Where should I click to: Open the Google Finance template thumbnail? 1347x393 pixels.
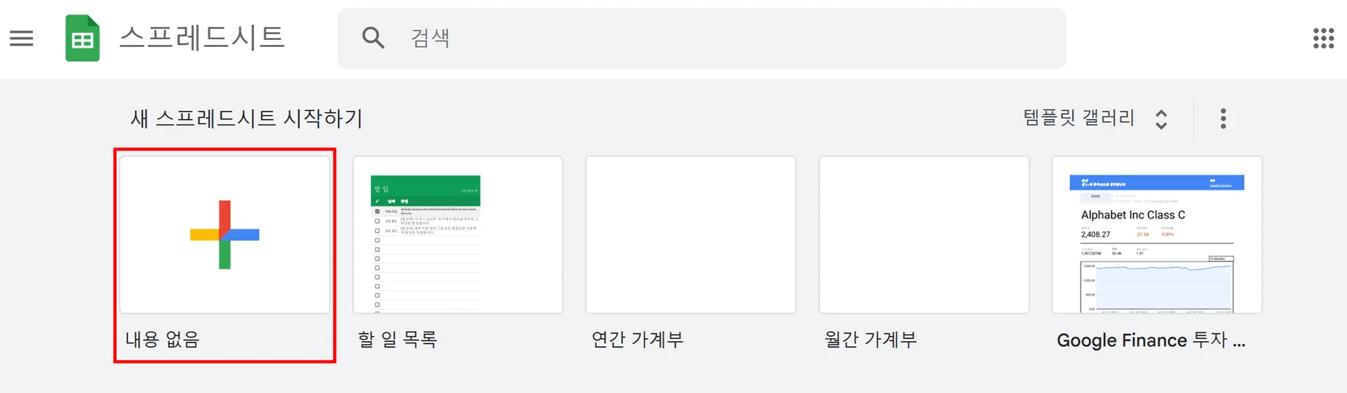1156,235
